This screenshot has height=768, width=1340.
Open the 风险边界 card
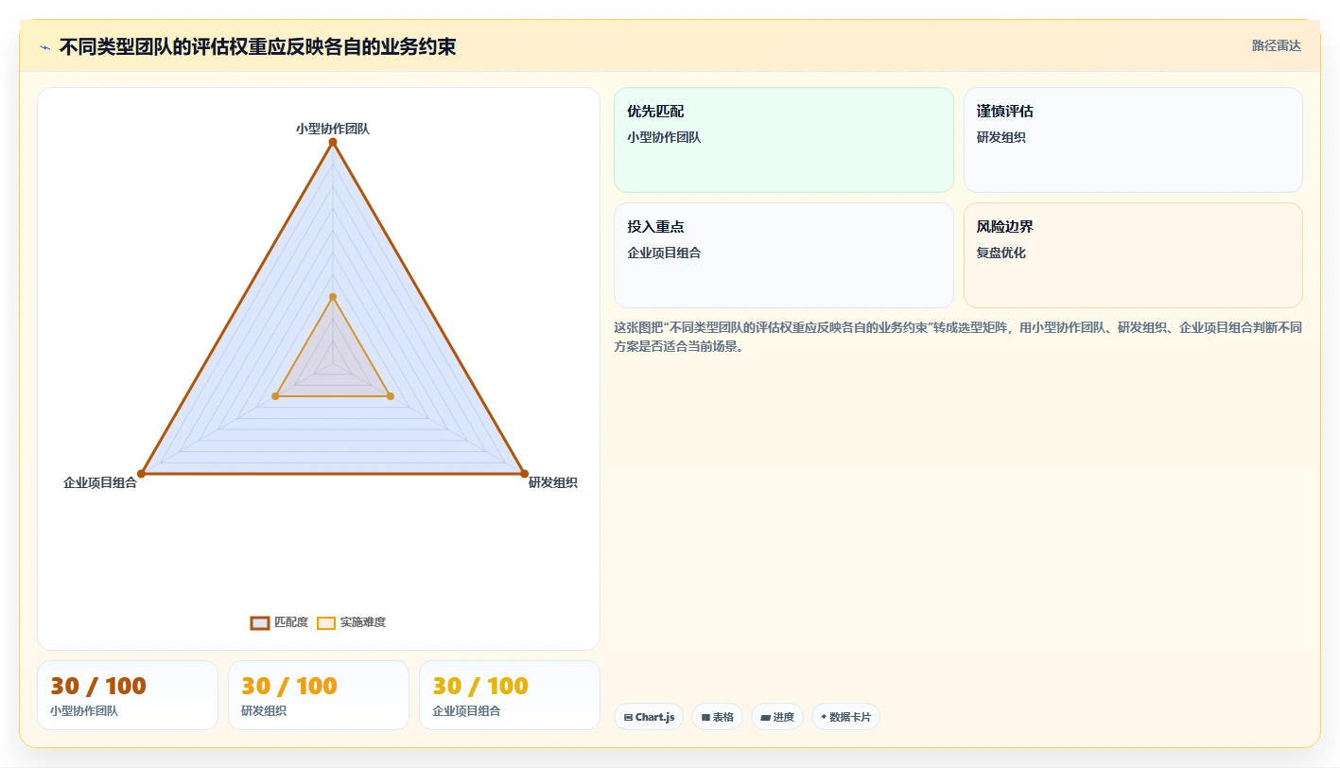click(1133, 255)
